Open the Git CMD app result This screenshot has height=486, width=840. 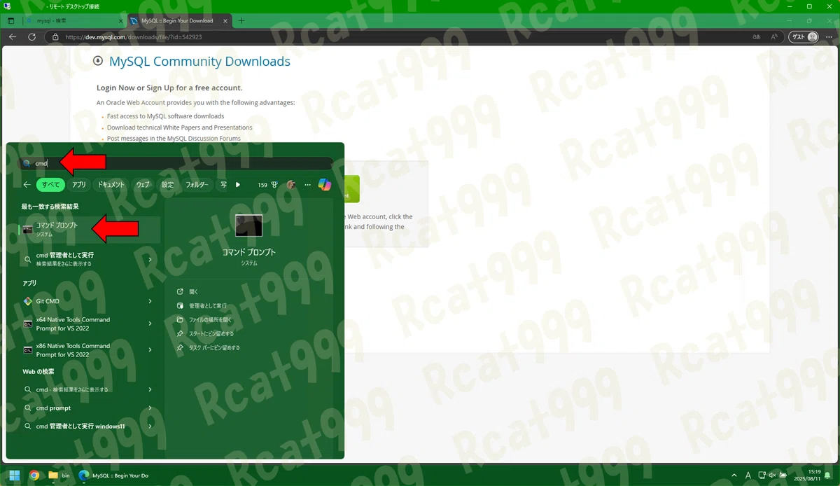80,301
